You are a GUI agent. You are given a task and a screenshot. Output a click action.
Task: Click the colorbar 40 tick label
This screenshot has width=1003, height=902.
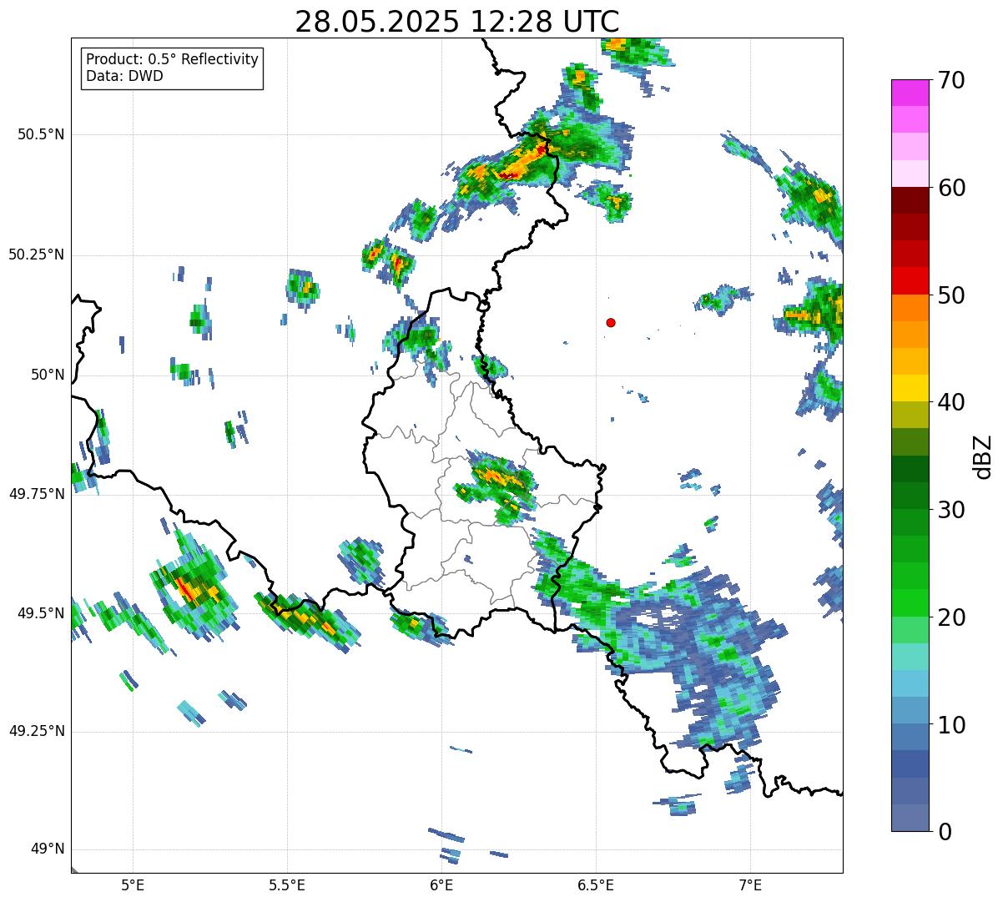pyautogui.click(x=951, y=402)
